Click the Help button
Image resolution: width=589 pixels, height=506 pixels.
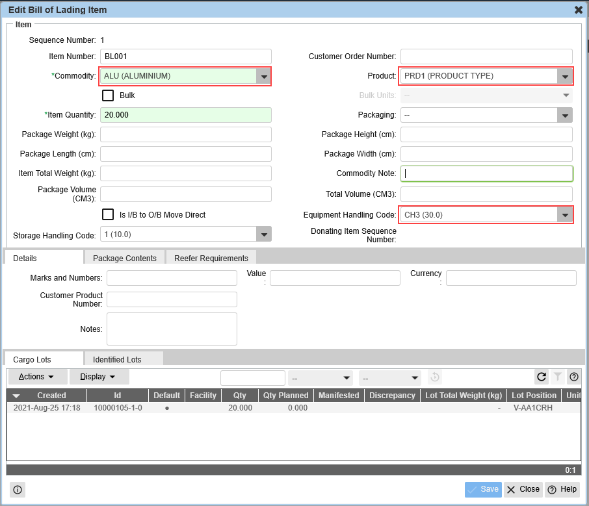[562, 490]
